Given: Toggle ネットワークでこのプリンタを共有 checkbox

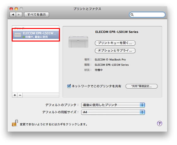Looking at the screenshot, I should [69, 86].
